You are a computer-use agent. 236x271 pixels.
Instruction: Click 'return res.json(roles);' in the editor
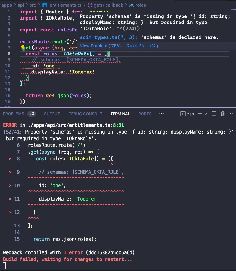click(59, 96)
